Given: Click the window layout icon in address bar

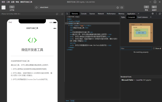Looking at the screenshot, I should [x=122, y=8].
